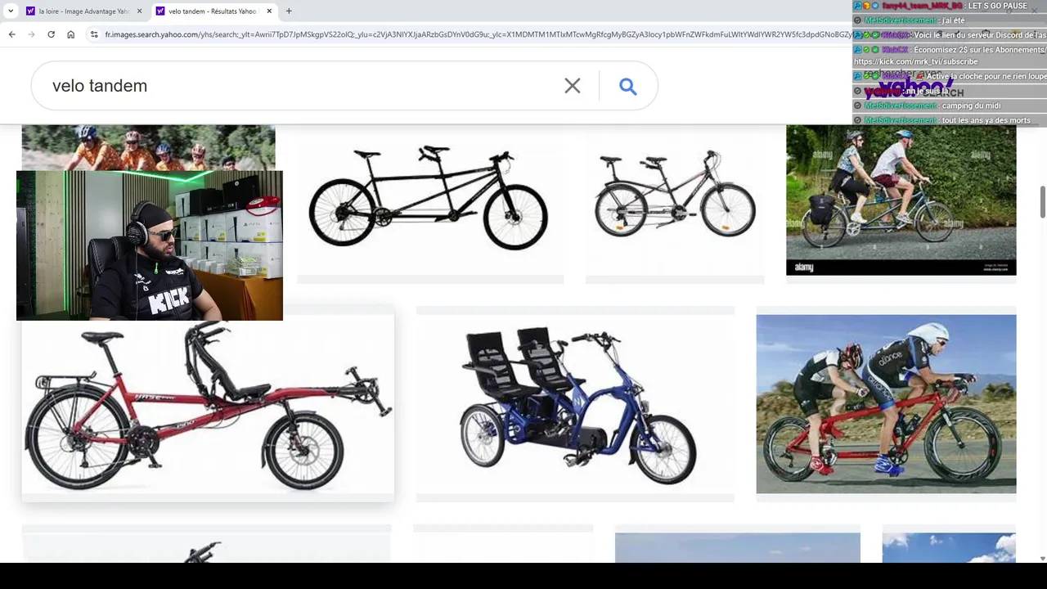Viewport: 1047px width, 589px height.
Task: Click the scrollbar down arrow at bottom
Action: tap(1042, 558)
